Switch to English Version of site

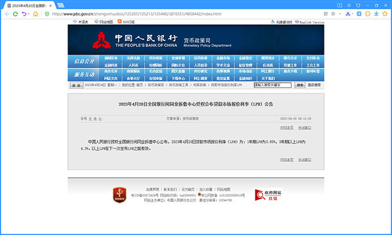pos(312,22)
